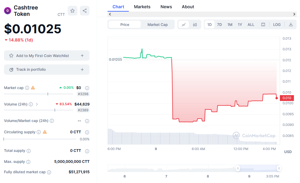Click plus icon on Add to Watchlist

[82, 56]
